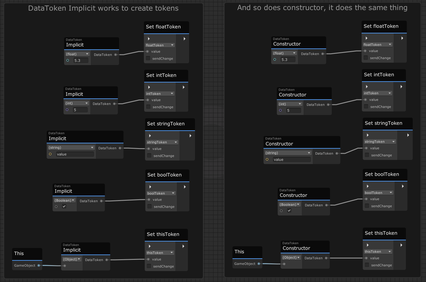Image resolution: width=426 pixels, height=282 pixels.
Task: Click Object input port on Object Constructor node
Action: click(284, 264)
